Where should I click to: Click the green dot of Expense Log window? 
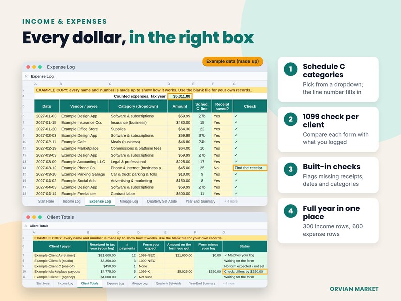click(x=40, y=67)
